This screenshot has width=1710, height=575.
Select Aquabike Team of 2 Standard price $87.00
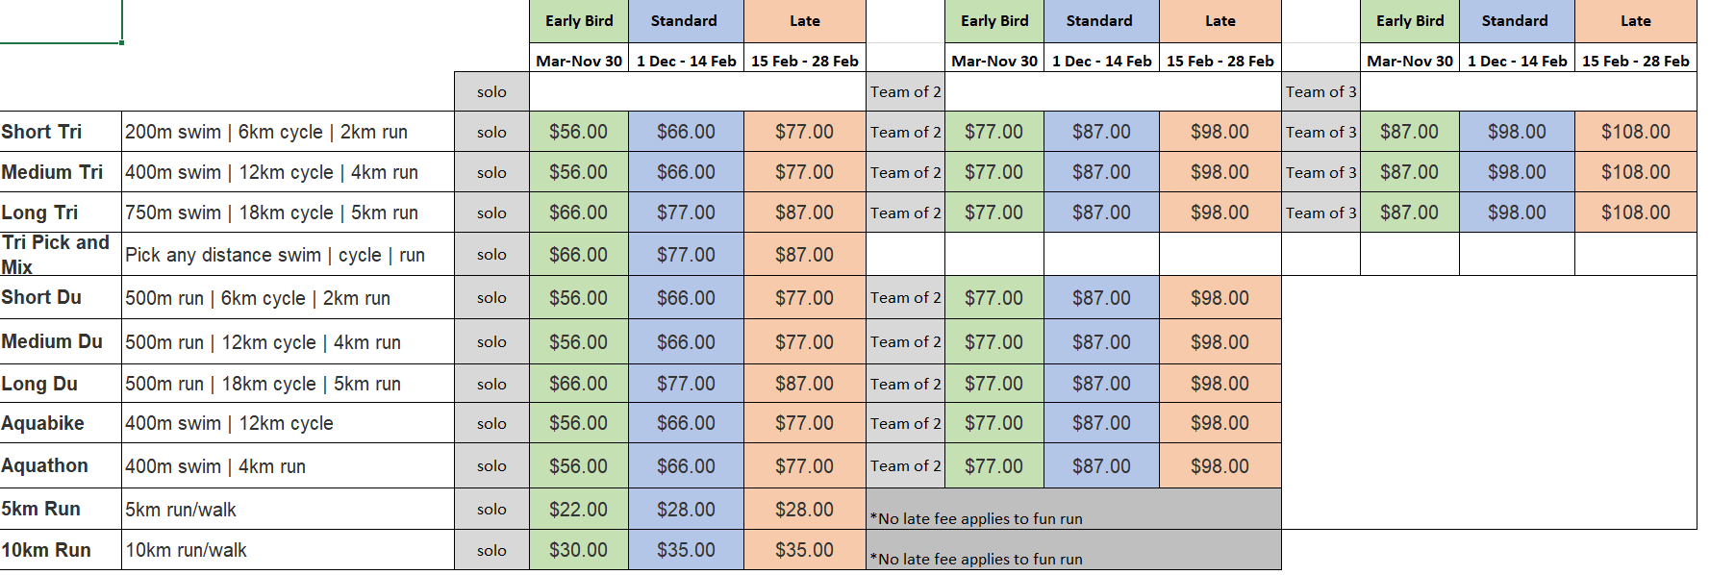(x=1101, y=423)
